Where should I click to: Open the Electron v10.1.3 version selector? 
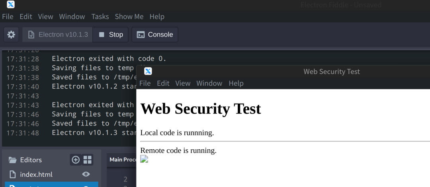point(58,35)
